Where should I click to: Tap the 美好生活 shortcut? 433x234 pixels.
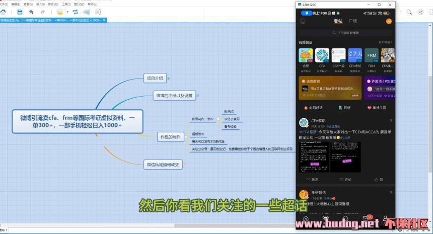tap(377, 108)
